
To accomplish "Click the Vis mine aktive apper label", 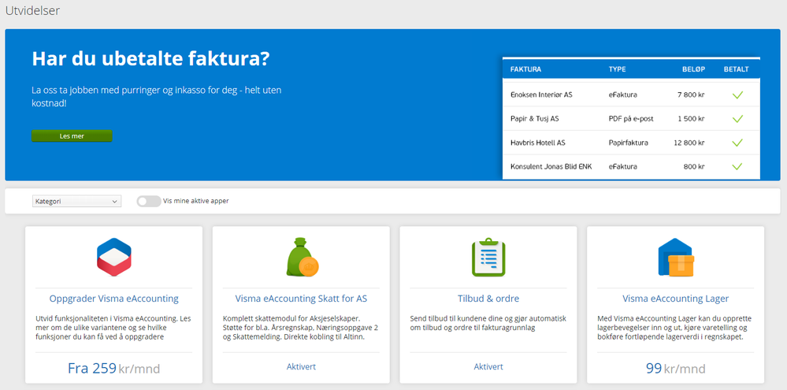I will [x=195, y=201].
